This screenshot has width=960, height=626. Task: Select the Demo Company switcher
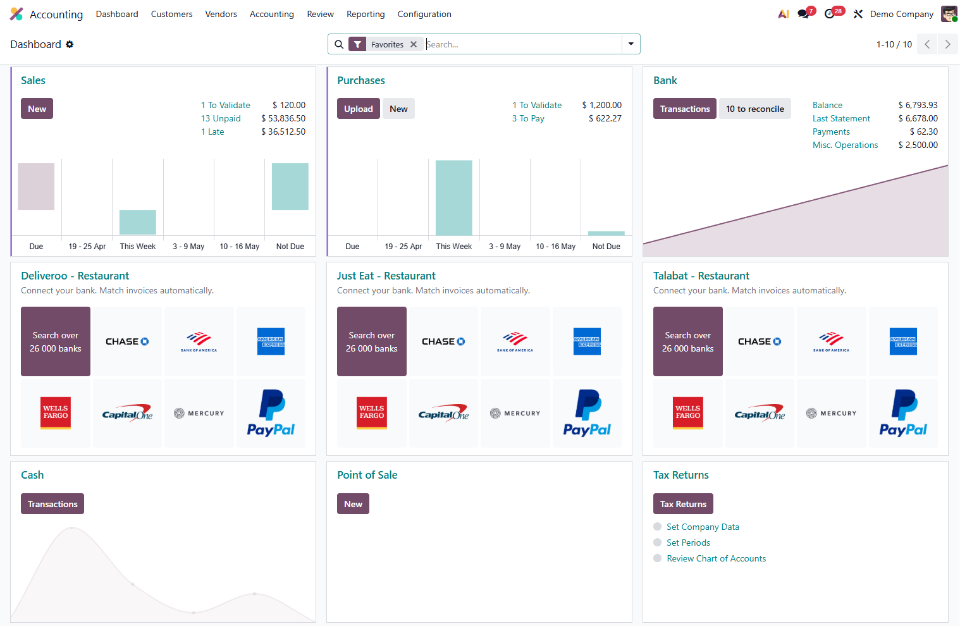point(901,14)
